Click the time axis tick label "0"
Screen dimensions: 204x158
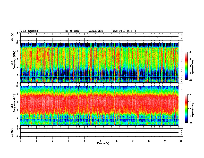pos(20,141)
